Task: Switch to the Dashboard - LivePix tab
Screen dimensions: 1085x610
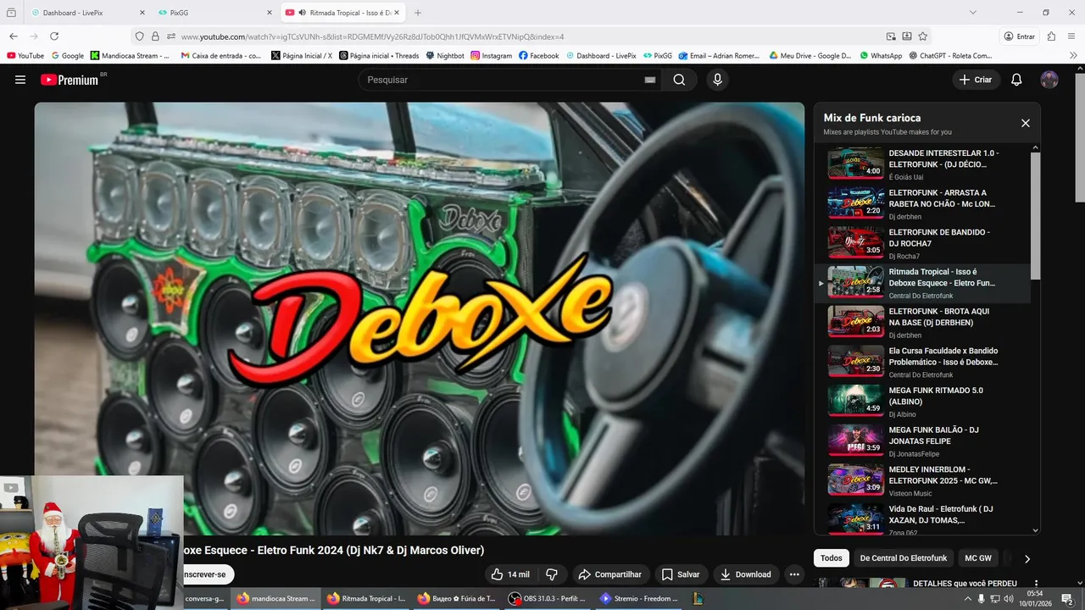Action: coord(88,13)
